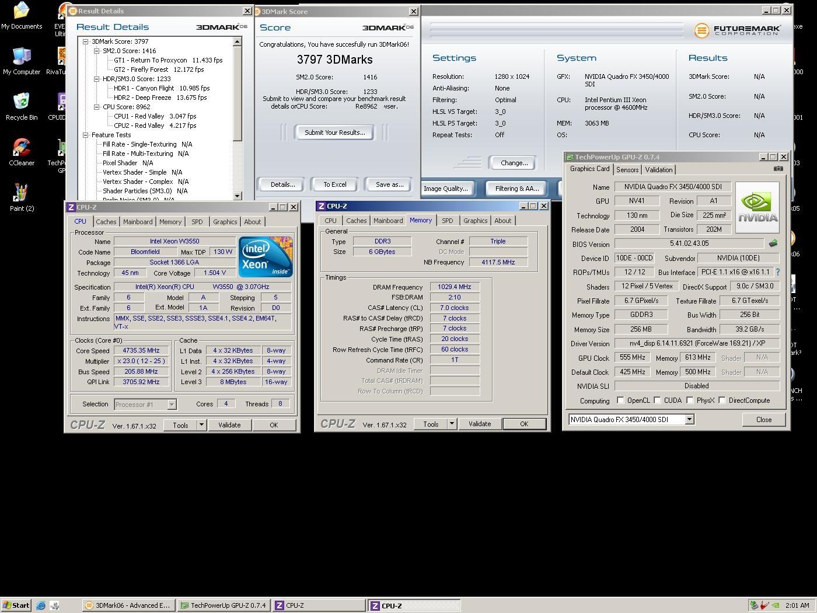This screenshot has width=817, height=613.
Task: Switch to TechPowerUp GPU-Z taskbar button
Action: 223,605
